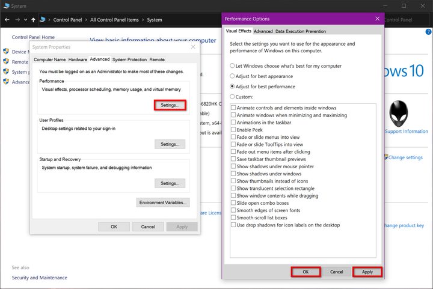The width and height of the screenshot is (433, 289).
Task: Check Smooth-scroll list boxes
Action: click(233, 218)
